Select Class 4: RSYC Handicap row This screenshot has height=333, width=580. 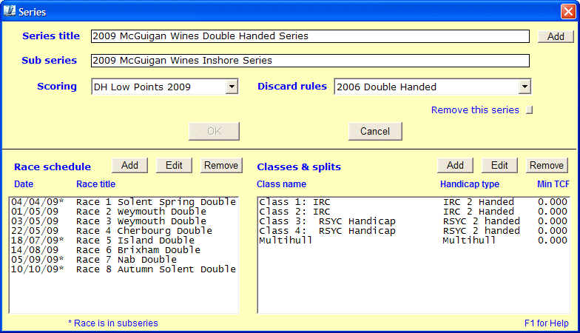click(413, 231)
